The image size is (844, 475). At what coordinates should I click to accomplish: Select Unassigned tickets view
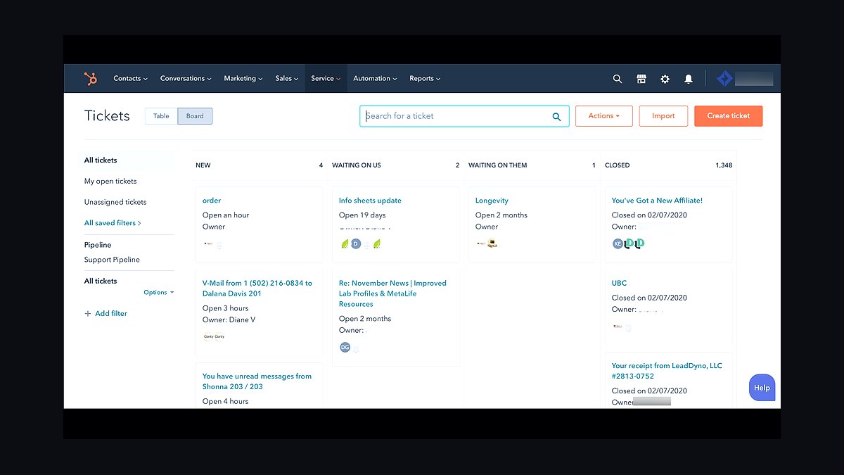coord(115,203)
